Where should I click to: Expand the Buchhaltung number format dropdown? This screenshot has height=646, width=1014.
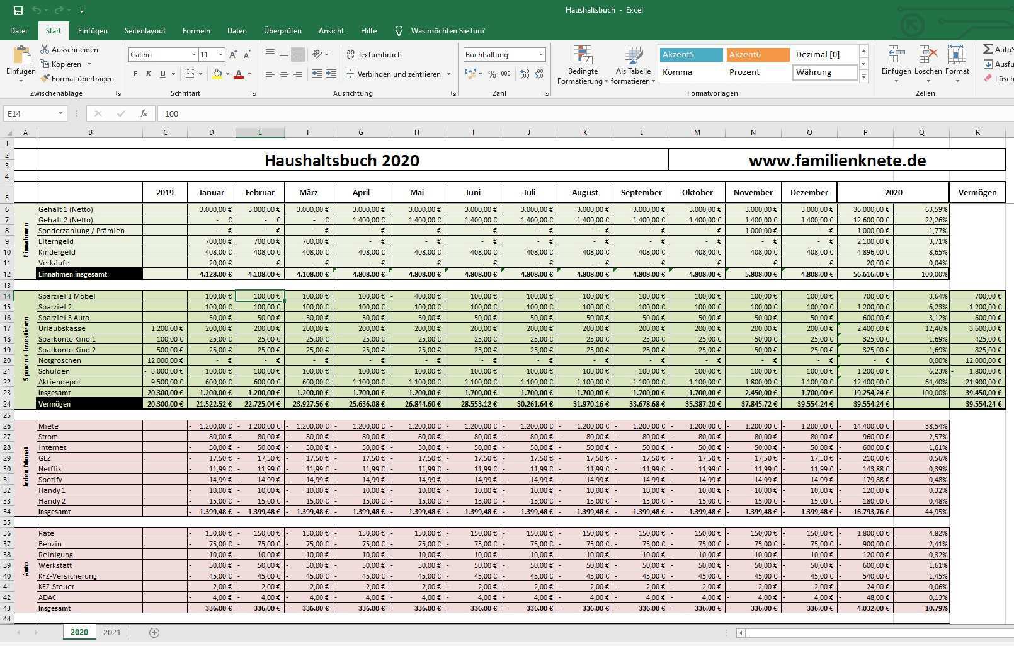click(x=541, y=55)
